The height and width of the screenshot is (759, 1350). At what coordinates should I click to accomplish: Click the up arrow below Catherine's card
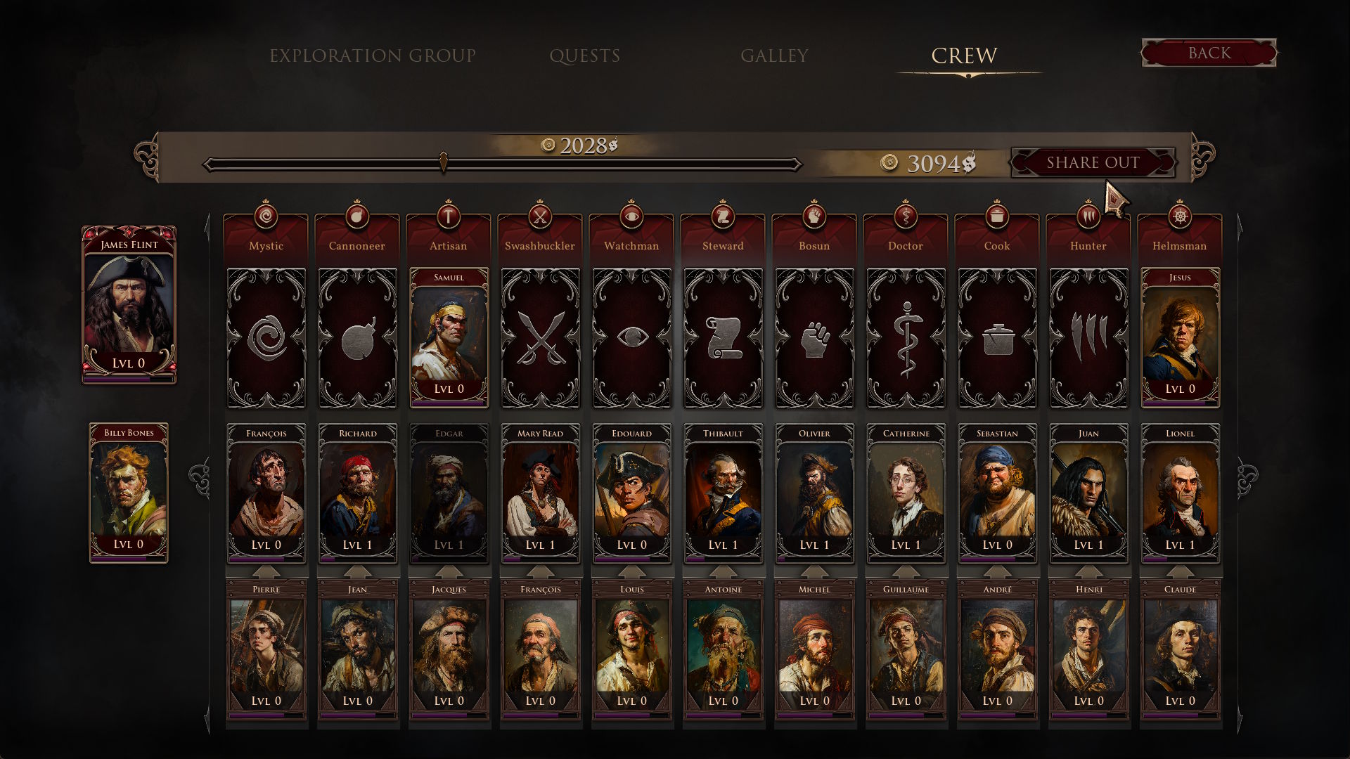coord(906,571)
